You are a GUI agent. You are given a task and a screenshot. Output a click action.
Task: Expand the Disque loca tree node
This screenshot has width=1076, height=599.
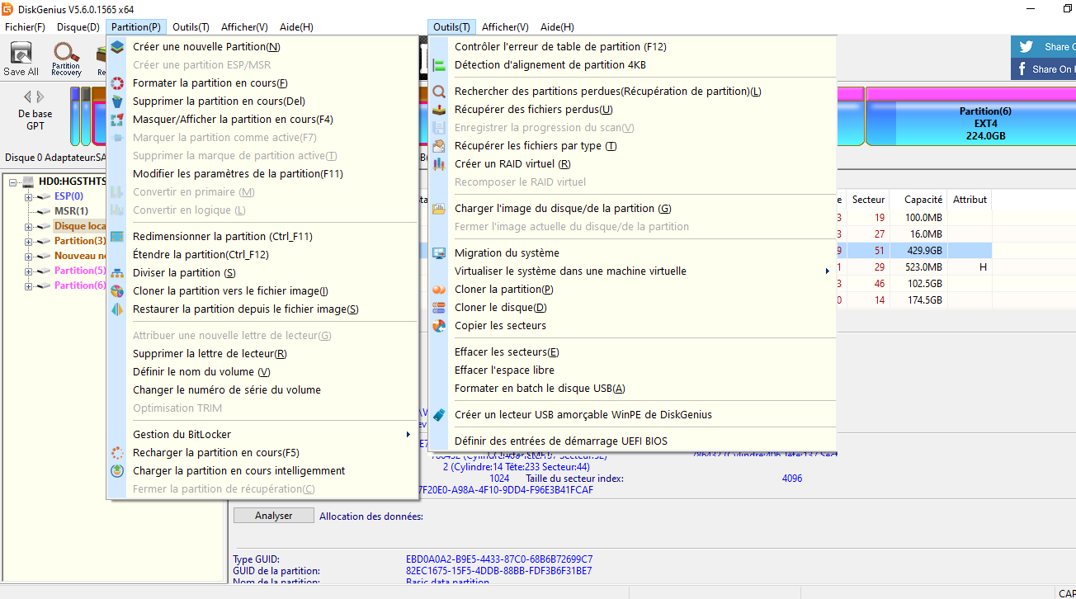coord(28,226)
